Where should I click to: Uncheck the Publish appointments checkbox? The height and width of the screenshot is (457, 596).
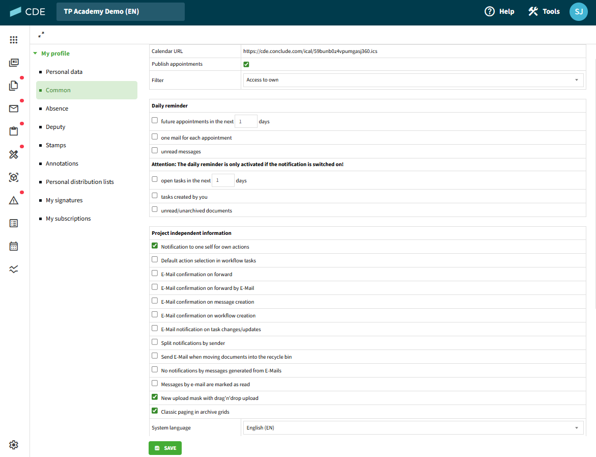pos(246,64)
